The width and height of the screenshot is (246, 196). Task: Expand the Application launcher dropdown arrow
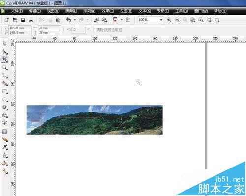(x=122, y=20)
